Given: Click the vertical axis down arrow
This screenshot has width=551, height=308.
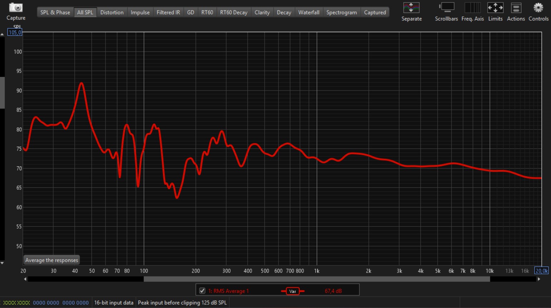Looking at the screenshot, I should [2, 263].
